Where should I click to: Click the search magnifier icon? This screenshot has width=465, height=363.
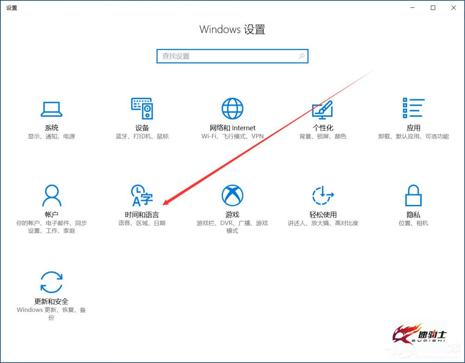(302, 56)
